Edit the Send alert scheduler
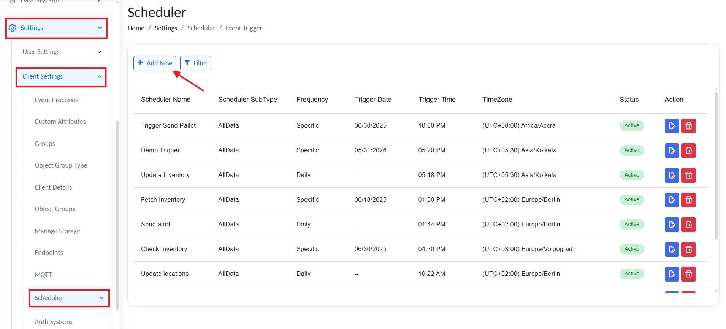Screen dimensions: 726x329 (672, 225)
